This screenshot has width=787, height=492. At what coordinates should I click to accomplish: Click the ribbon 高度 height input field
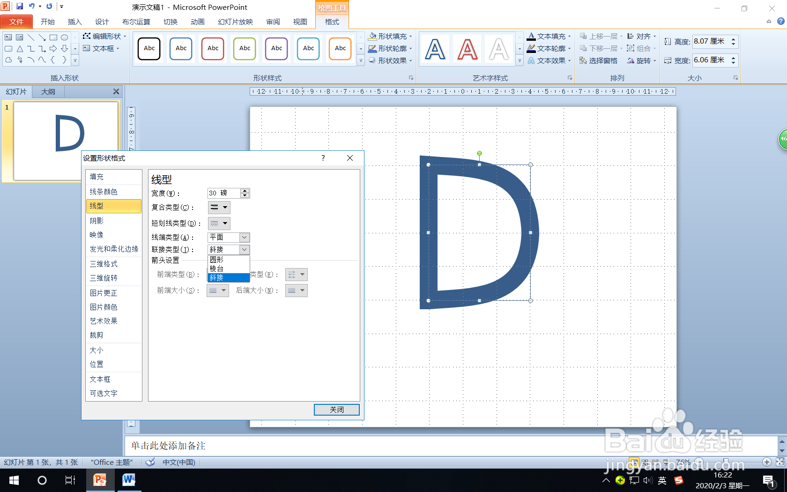712,41
